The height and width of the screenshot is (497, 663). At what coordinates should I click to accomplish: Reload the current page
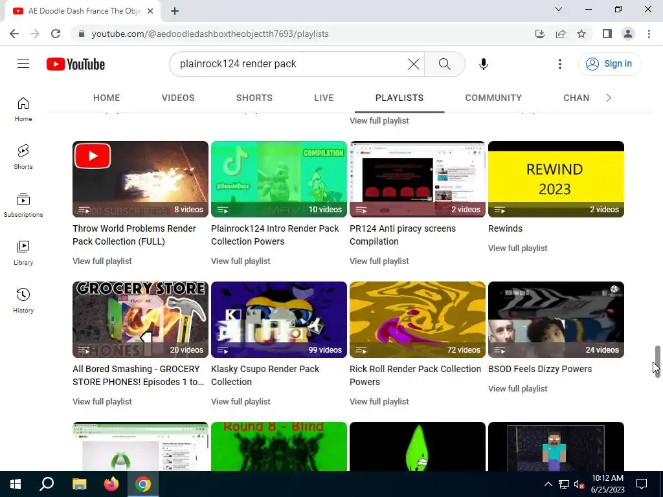click(x=56, y=34)
